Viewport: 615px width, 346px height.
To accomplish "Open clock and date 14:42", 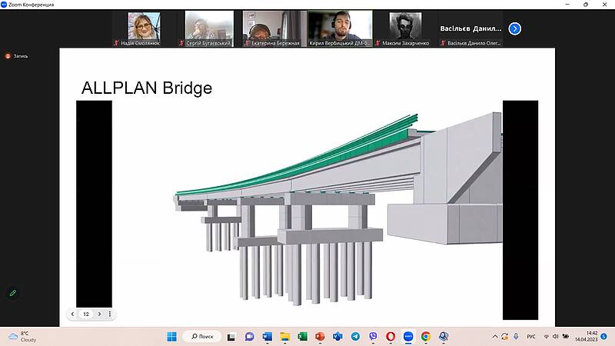I will [587, 336].
